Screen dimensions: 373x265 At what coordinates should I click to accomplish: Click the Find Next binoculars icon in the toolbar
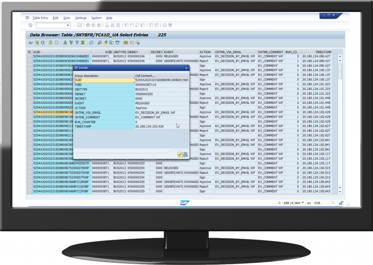point(118,25)
